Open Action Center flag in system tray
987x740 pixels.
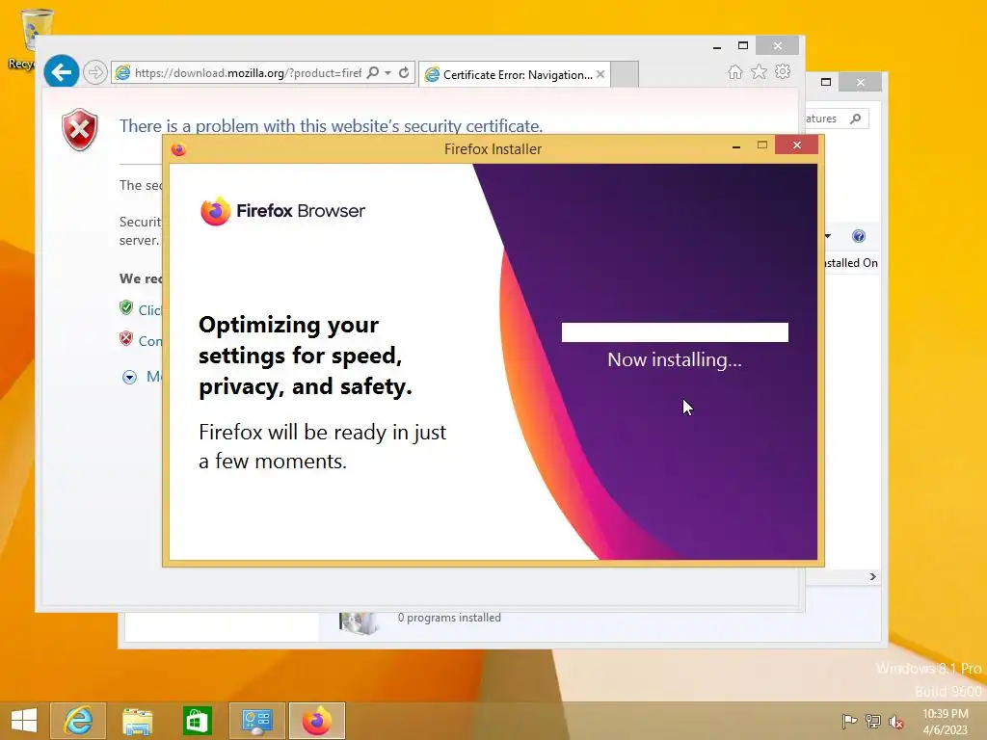[849, 721]
